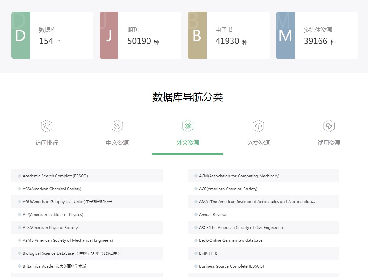Image resolution: width=368 pixels, height=277 pixels.
Task: Click the 中文资源 star hexagon icon
Action: 117,126
